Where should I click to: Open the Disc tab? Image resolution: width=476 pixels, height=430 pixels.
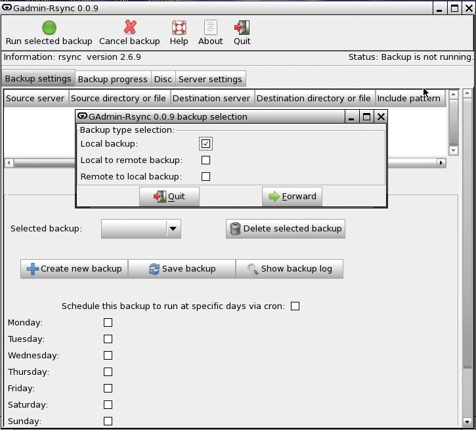pyautogui.click(x=163, y=80)
